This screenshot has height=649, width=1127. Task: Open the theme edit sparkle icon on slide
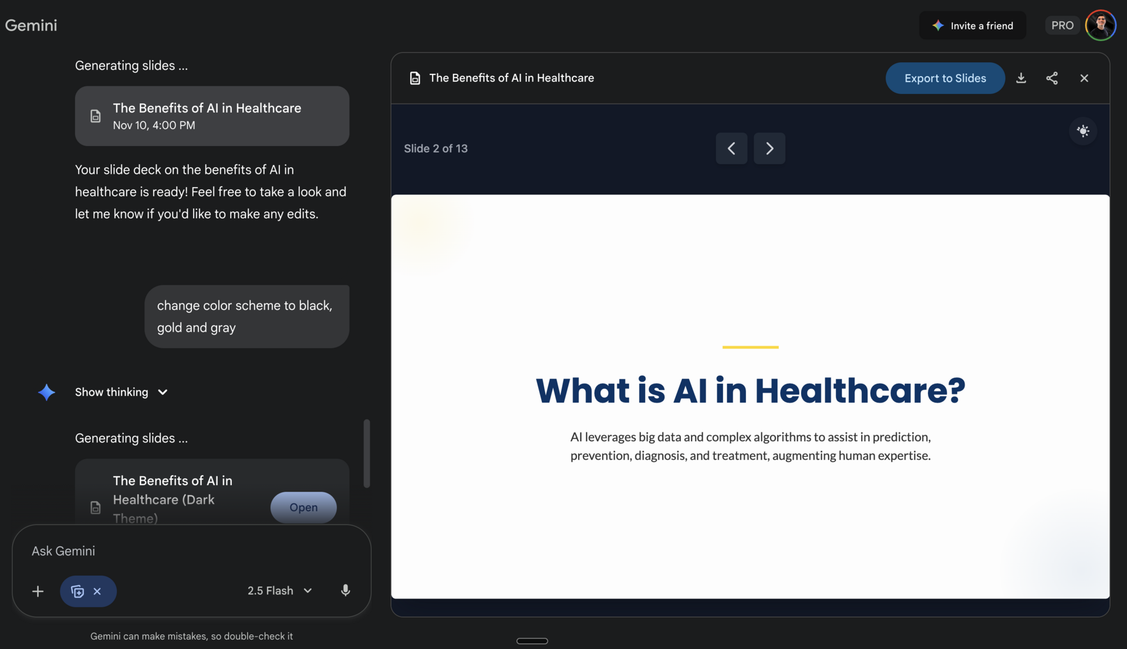1083,131
